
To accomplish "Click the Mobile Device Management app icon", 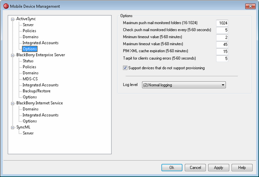I will [x=6, y=6].
